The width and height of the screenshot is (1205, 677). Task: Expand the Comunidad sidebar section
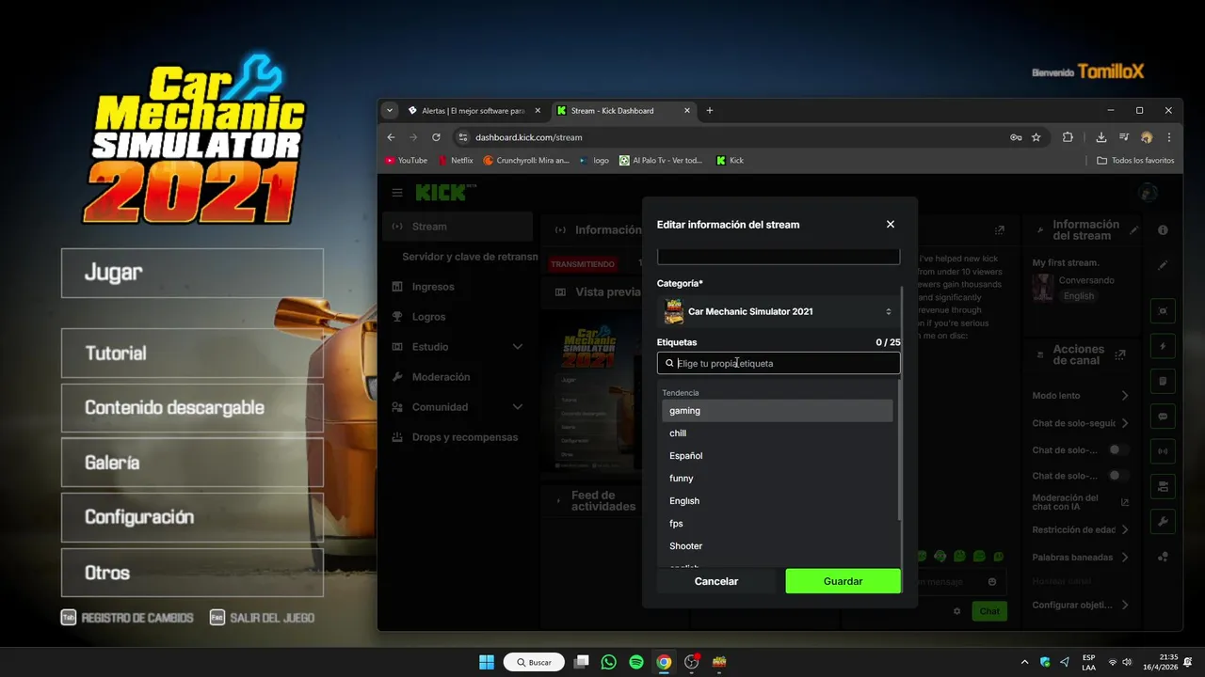tap(458, 407)
